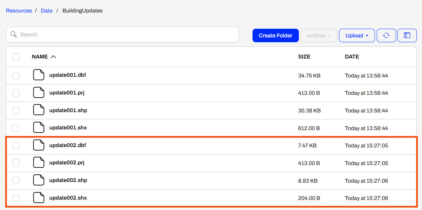Sort the list by DATE column
The width and height of the screenshot is (422, 210).
point(352,57)
